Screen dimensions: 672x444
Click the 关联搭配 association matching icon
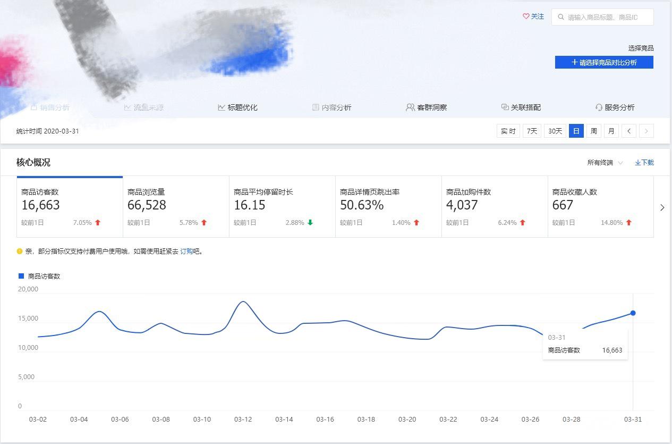pyautogui.click(x=504, y=107)
